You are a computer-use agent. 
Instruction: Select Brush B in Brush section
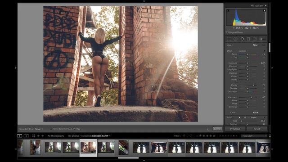coord(245,117)
